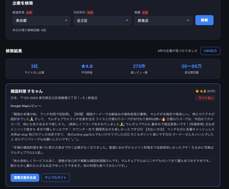
Task: Click the 企業を検索 heading
Action: (x=23, y=3)
